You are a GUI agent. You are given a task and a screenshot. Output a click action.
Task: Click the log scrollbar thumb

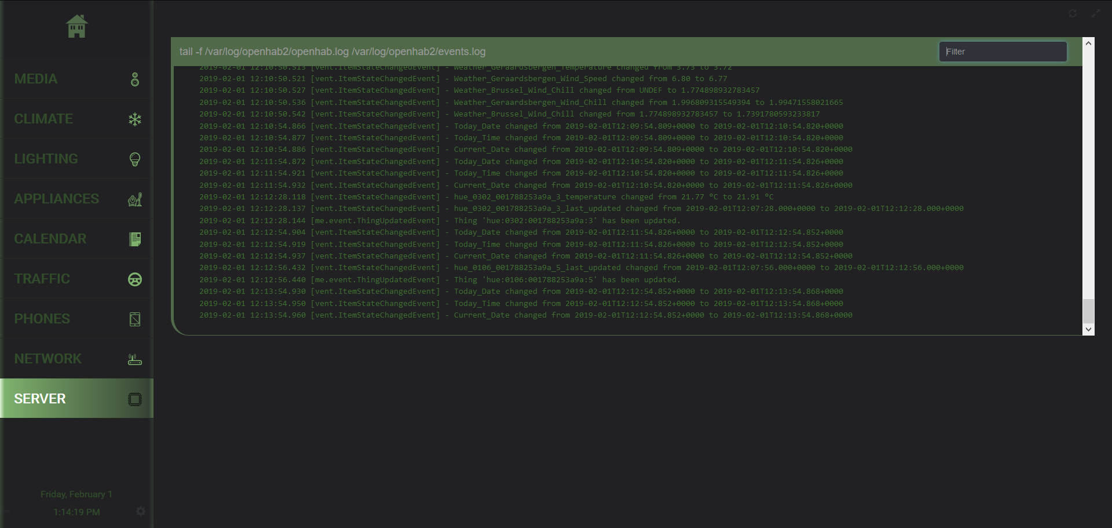click(x=1088, y=311)
